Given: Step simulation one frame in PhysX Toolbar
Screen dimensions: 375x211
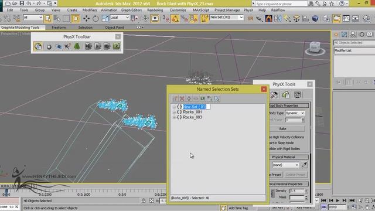Looking at the screenshot, I should 107,46.
